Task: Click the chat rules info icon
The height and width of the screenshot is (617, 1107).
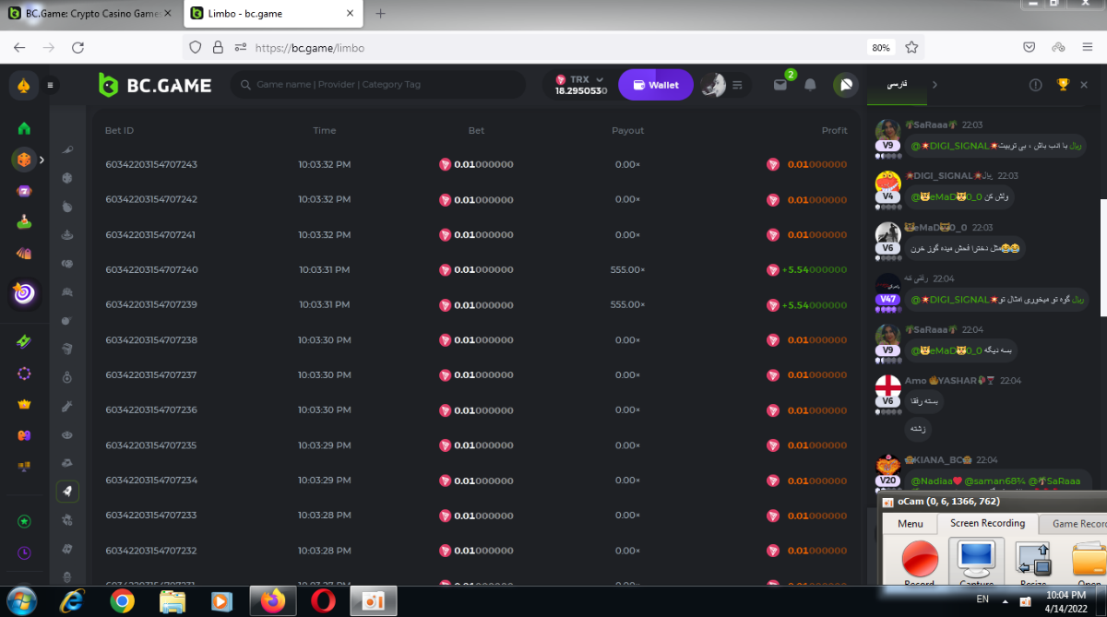Action: click(x=1035, y=85)
